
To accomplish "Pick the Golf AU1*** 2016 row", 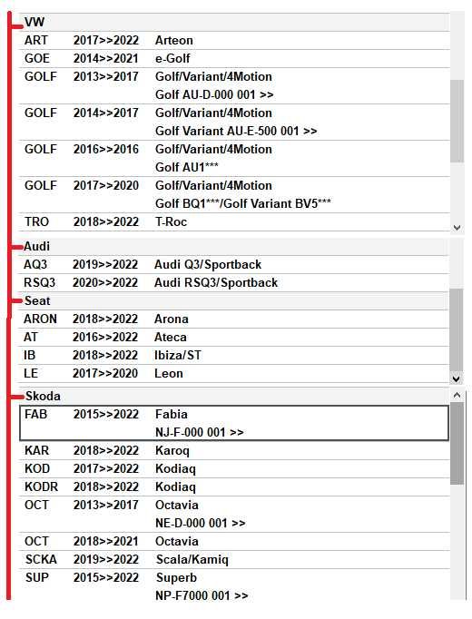I will click(234, 158).
